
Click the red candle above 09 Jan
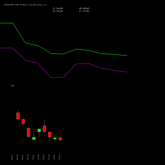point(23,121)
